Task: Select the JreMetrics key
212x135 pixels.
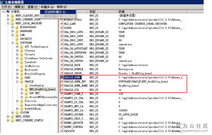Action: (32, 66)
